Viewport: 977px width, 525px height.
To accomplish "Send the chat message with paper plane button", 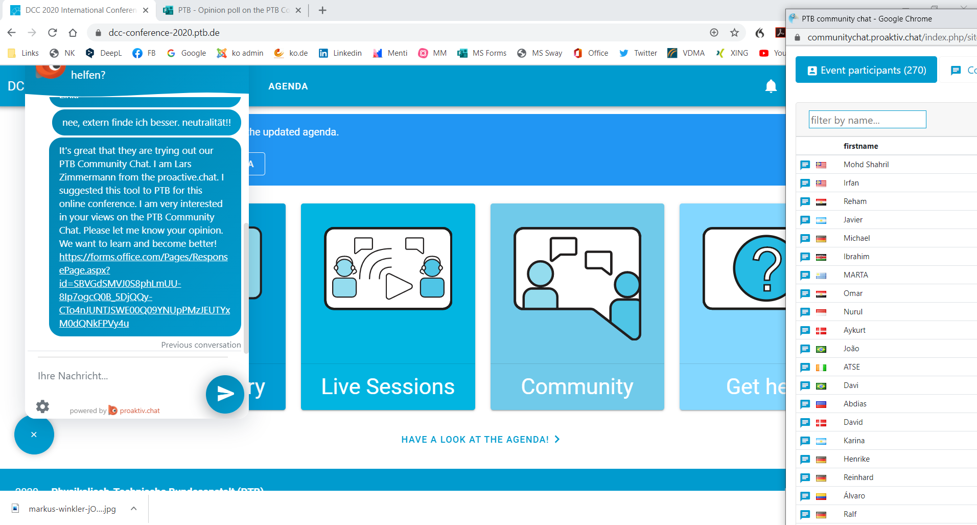I will pyautogui.click(x=225, y=394).
